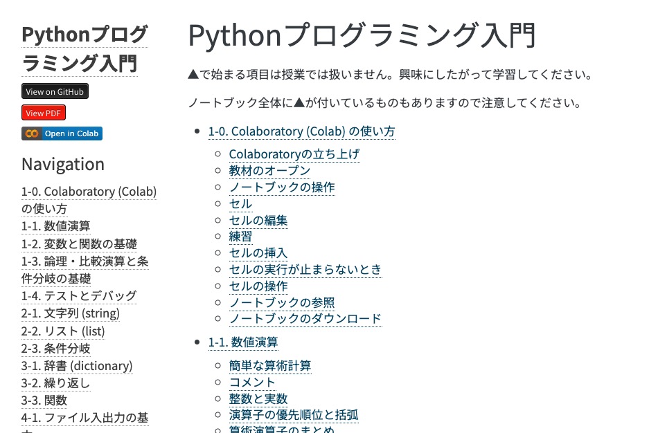
Task: Select 'ノートブックの操作' in the contents
Action: [281, 187]
